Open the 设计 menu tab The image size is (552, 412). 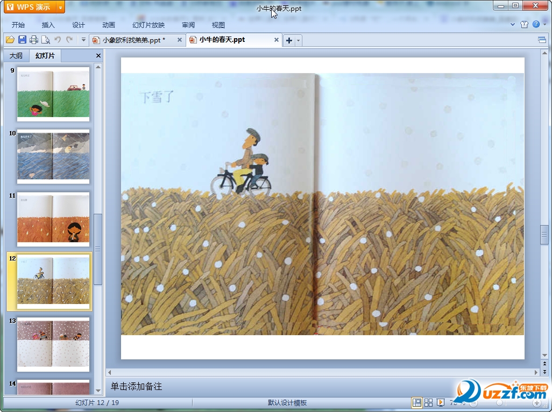coord(79,25)
